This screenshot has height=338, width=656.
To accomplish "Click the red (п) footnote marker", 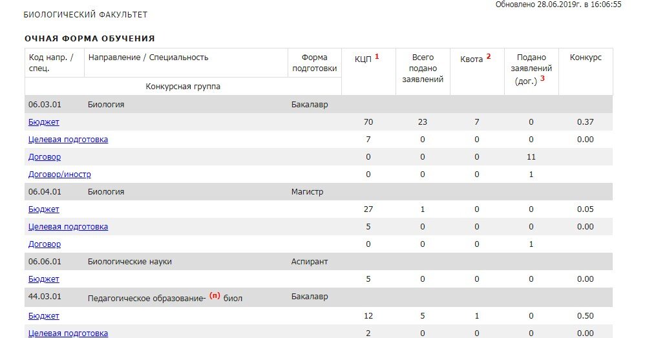I will pyautogui.click(x=215, y=295).
